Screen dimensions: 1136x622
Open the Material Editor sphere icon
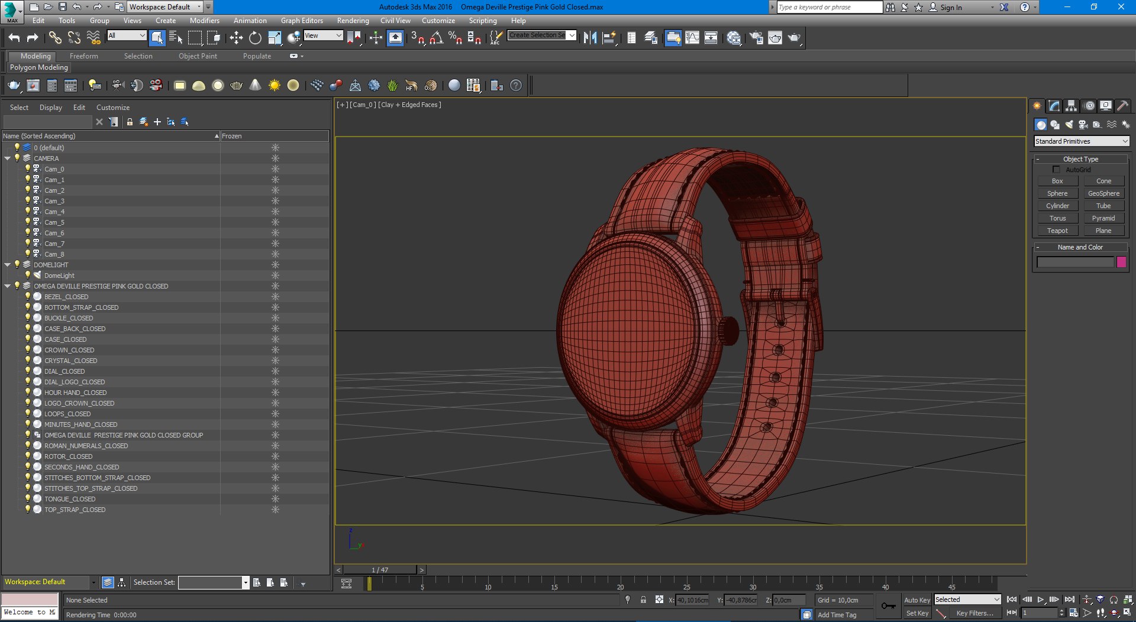coord(734,38)
